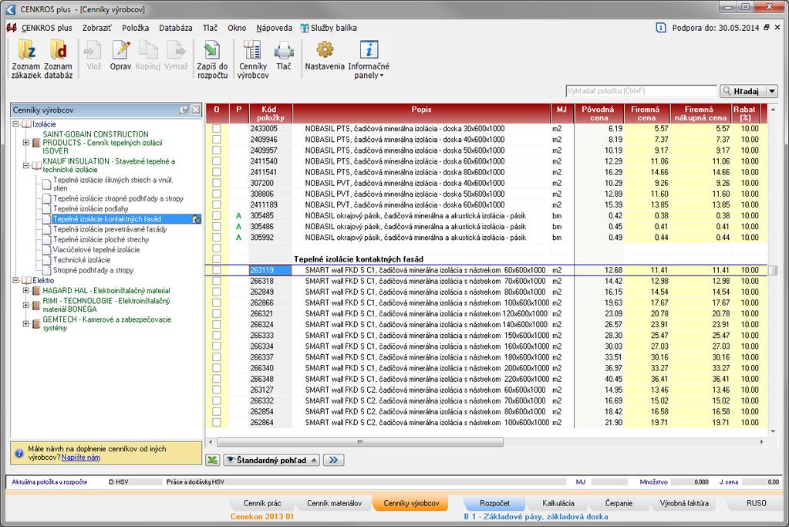Follow the Napíšte nám link
The image size is (789, 527).
click(80, 458)
